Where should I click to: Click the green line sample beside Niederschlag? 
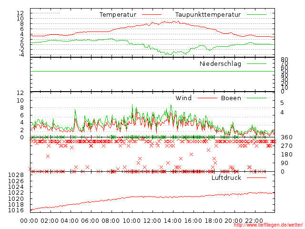256,63
